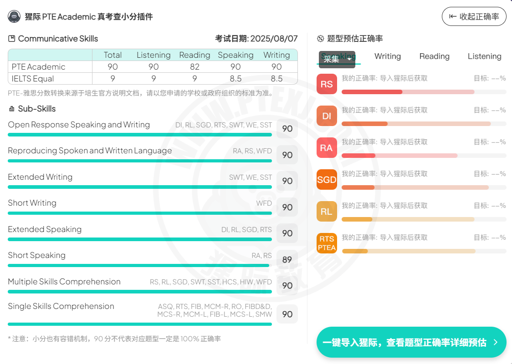Open the Listening tab
Screen dimensions: 512x364
tap(484, 56)
